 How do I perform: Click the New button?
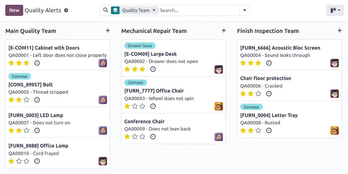14,10
